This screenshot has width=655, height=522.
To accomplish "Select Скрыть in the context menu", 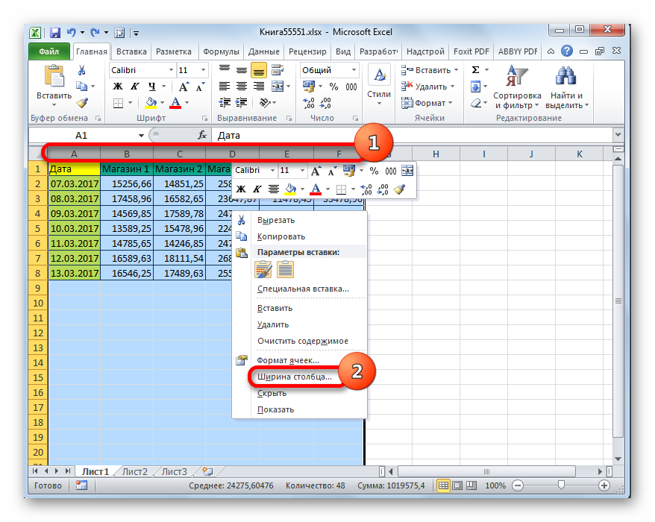I will [272, 393].
